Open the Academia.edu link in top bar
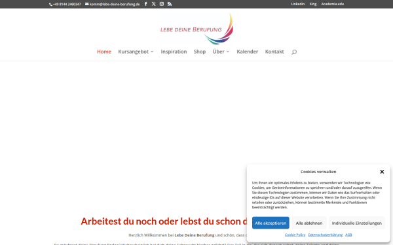The image size is (393, 245). pos(332,4)
